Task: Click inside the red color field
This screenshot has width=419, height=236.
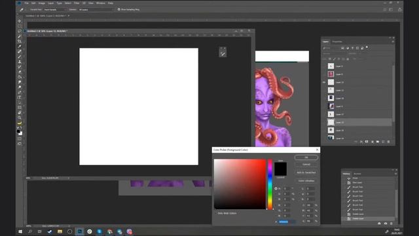Action: click(240, 184)
